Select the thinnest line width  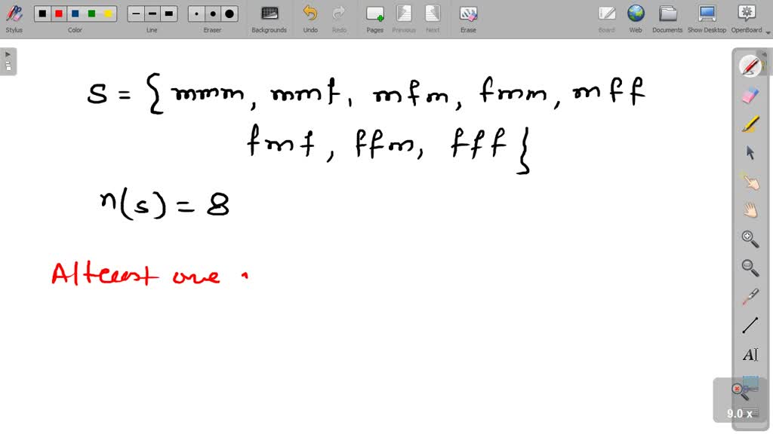click(x=136, y=14)
